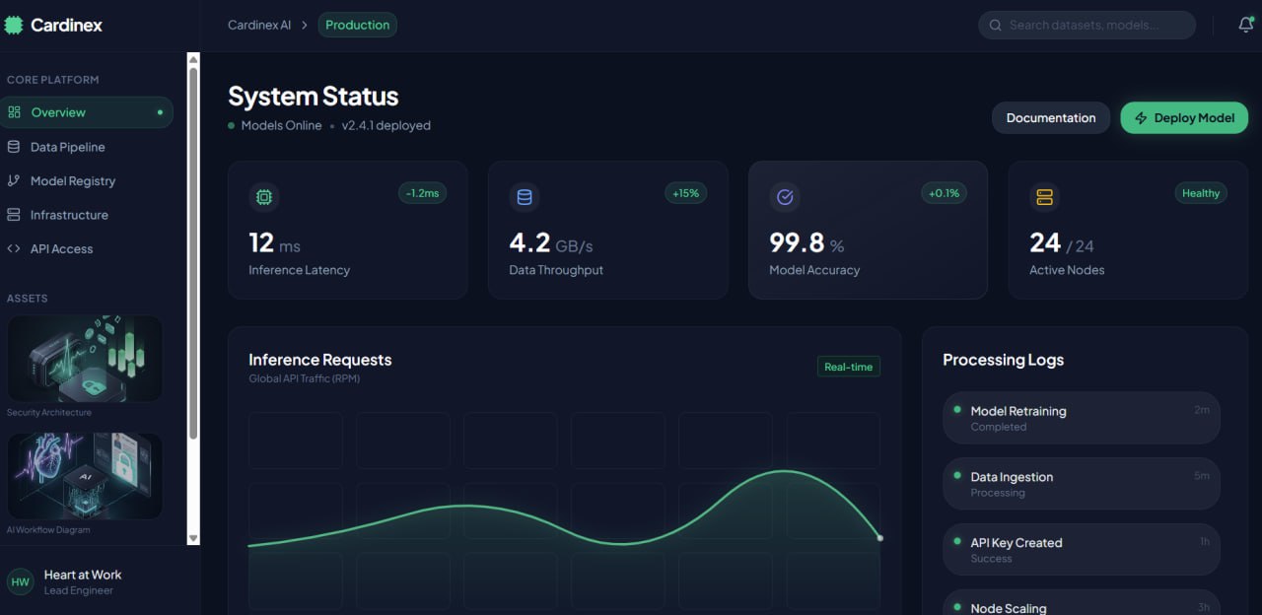The image size is (1262, 615).
Task: Click the HW user avatar
Action: [x=20, y=581]
